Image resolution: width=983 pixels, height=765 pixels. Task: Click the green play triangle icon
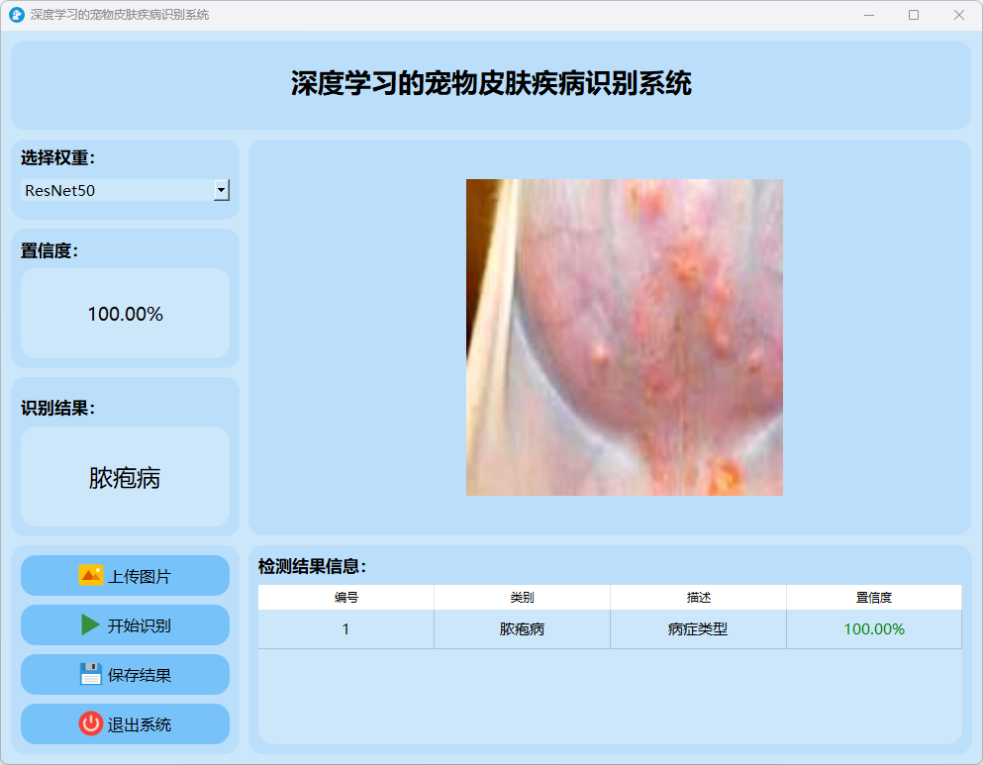pos(90,624)
